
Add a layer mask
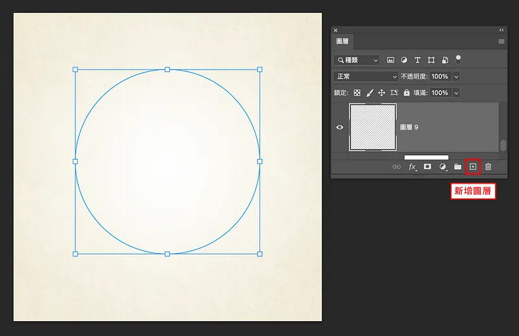(428, 167)
